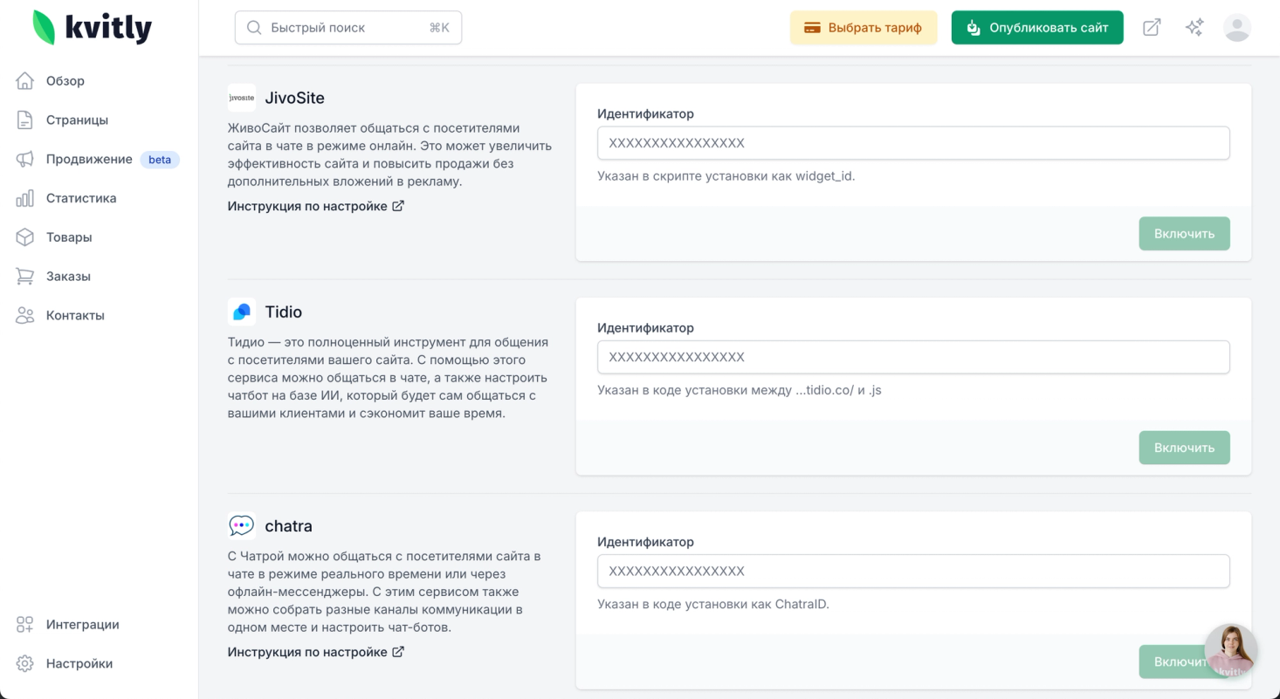1280x699 pixels.
Task: Click Включить for chatra
Action: pyautogui.click(x=1184, y=662)
